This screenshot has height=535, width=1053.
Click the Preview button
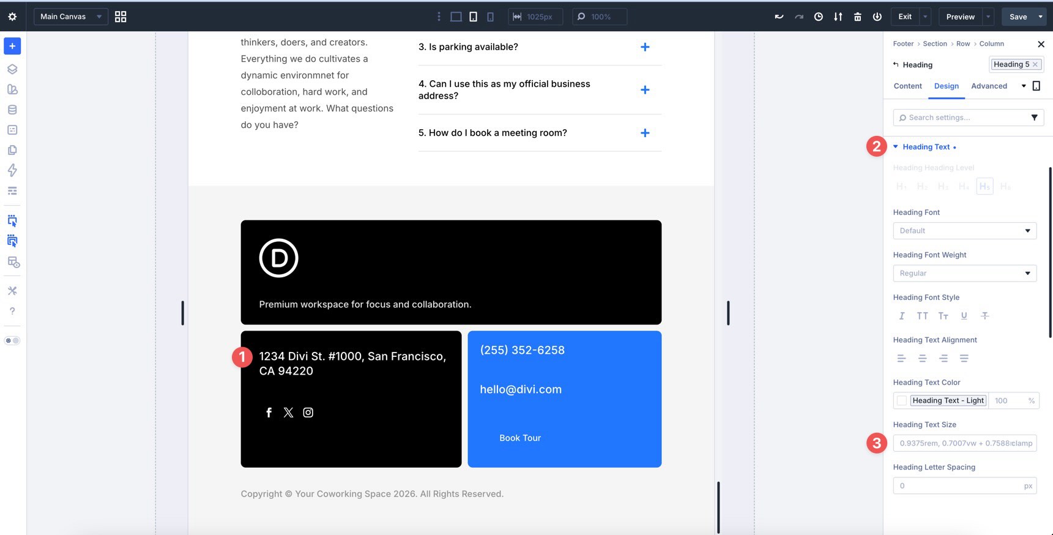960,17
